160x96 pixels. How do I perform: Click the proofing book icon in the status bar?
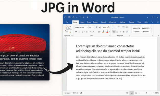click(x=81, y=93)
